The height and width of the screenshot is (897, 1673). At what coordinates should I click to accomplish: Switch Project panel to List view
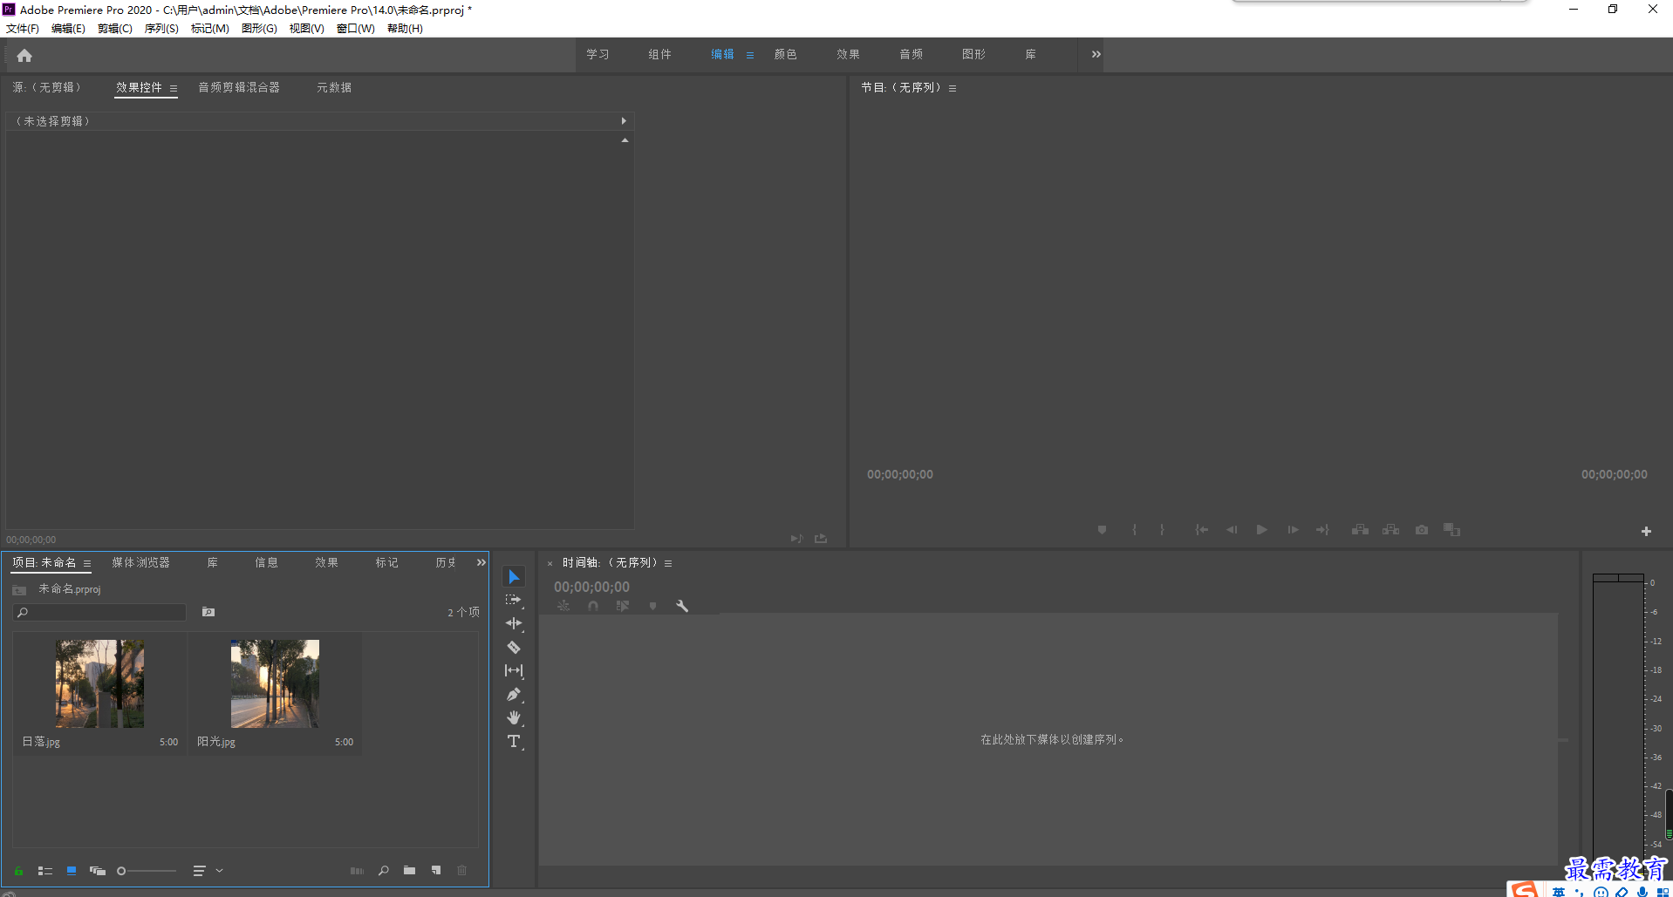pyautogui.click(x=45, y=870)
